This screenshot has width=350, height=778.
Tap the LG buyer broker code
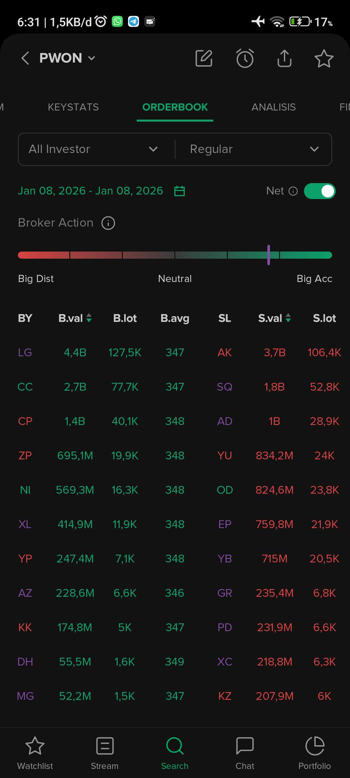click(x=25, y=352)
